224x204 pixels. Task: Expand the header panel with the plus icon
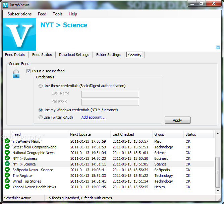tap(218, 47)
